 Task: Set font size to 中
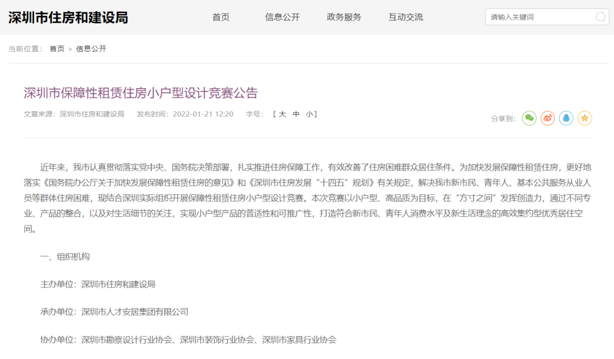pos(296,114)
